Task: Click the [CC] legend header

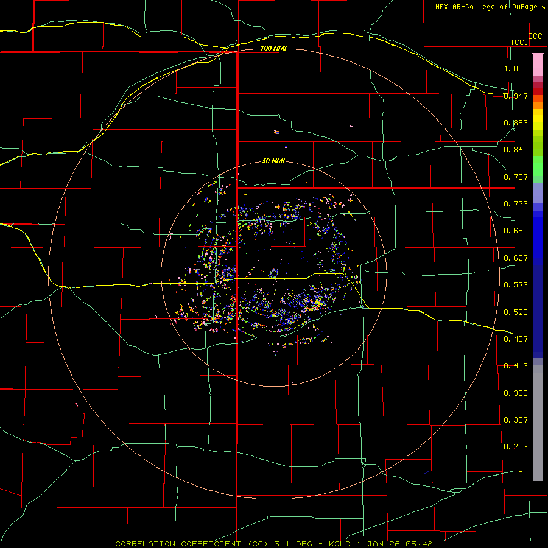Action: (520, 42)
